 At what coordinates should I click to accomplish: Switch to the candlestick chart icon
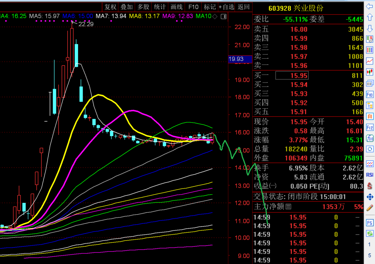[370, 72]
